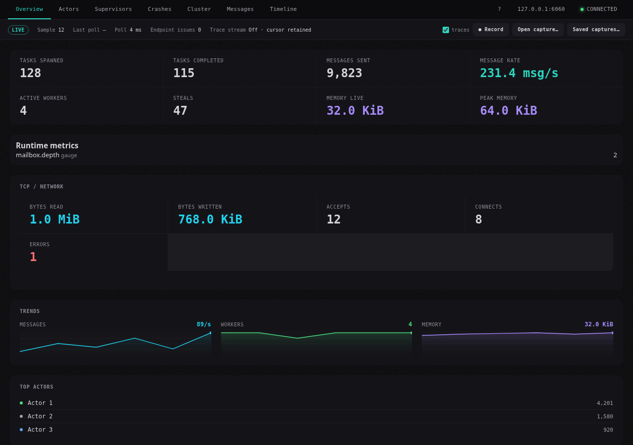Select the Messages Sent 9,823 card
The image size is (633, 445).
(x=393, y=69)
